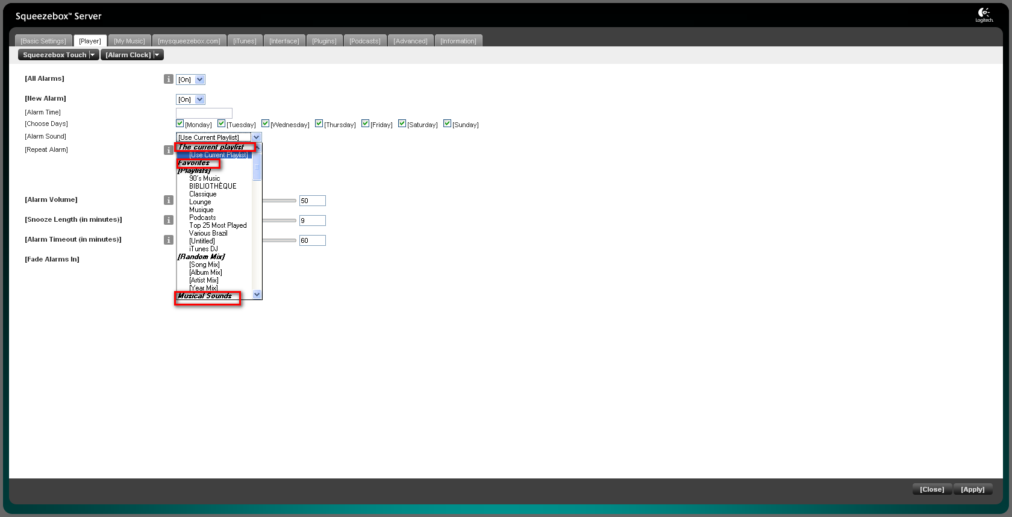Image resolution: width=1012 pixels, height=517 pixels.
Task: Click the Alarm Volume slider track
Action: (279, 201)
